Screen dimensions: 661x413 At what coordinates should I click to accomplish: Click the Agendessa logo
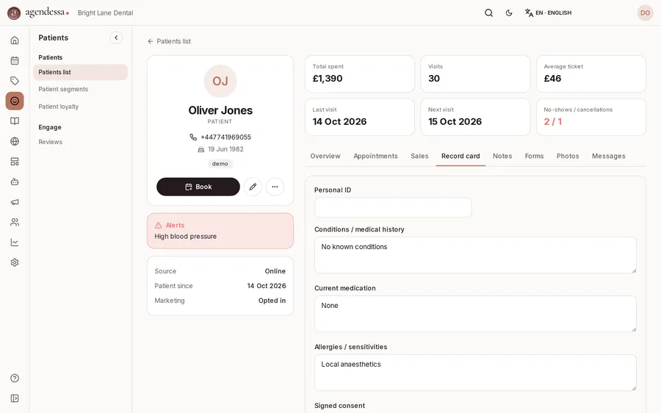38,12
